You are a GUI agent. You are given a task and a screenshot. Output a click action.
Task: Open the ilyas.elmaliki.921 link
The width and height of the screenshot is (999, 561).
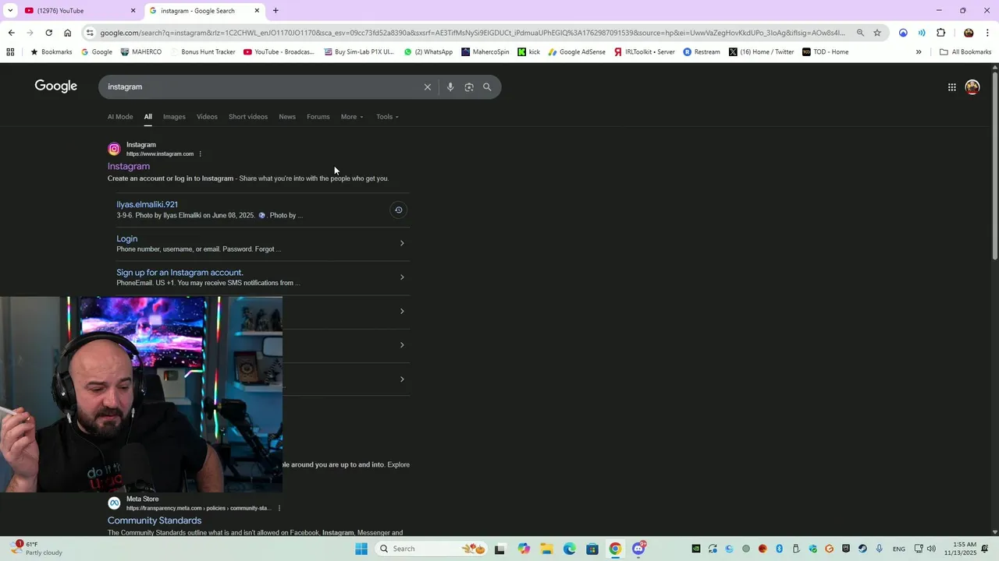[148, 205]
